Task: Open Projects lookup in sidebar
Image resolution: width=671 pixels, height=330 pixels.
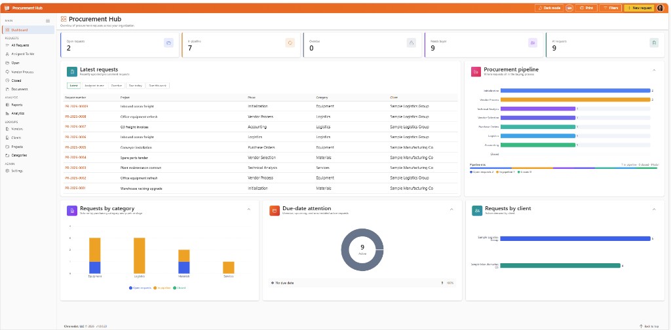Action: point(28,146)
